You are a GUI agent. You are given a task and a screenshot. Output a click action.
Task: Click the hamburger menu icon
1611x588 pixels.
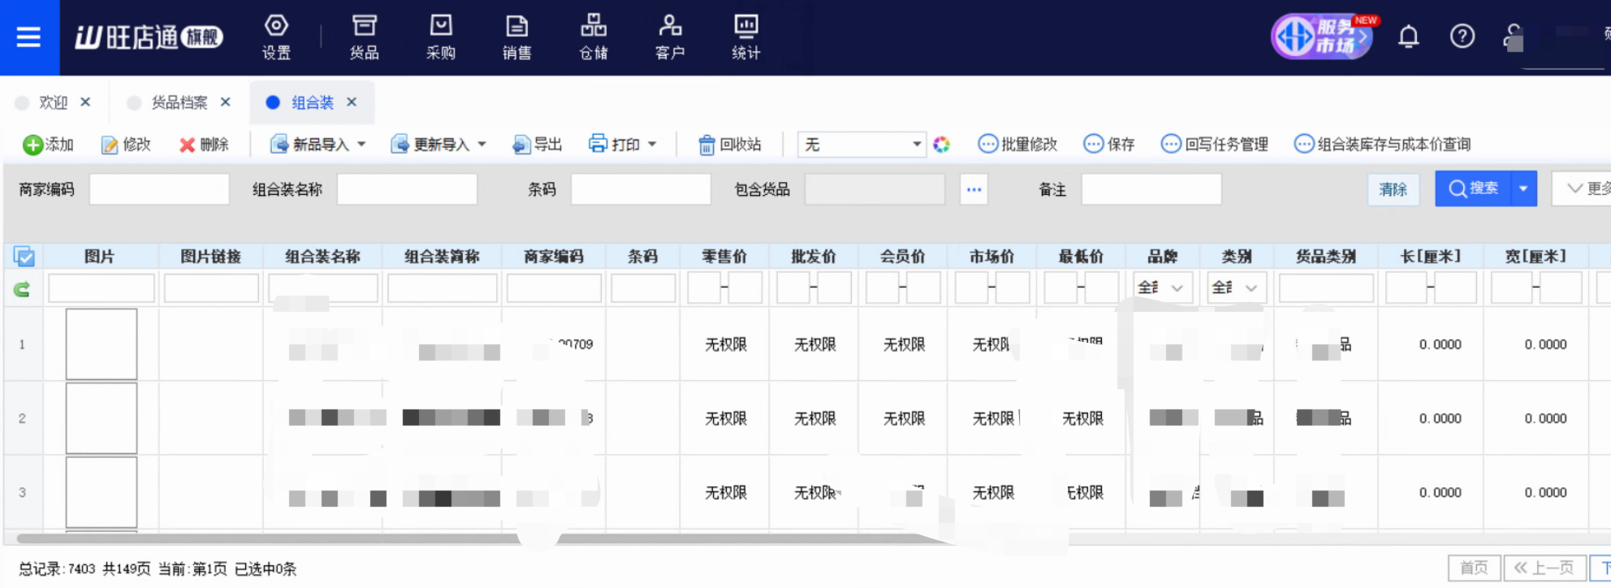pyautogui.click(x=28, y=37)
